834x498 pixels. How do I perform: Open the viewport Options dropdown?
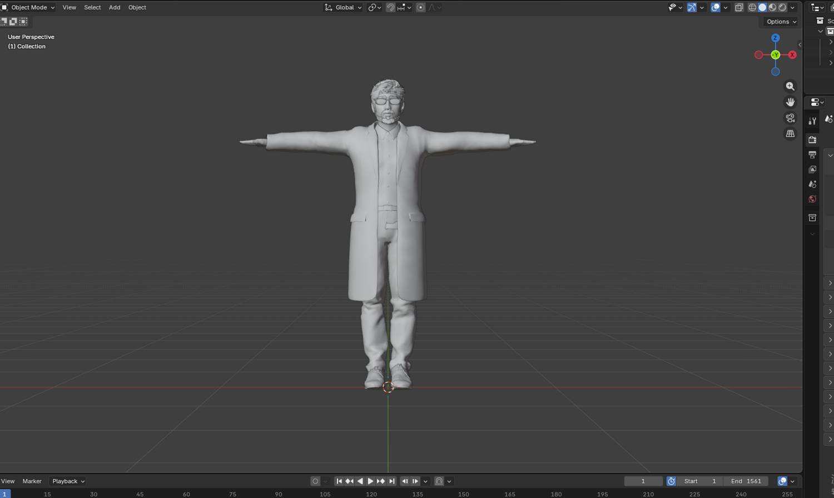[x=781, y=22]
